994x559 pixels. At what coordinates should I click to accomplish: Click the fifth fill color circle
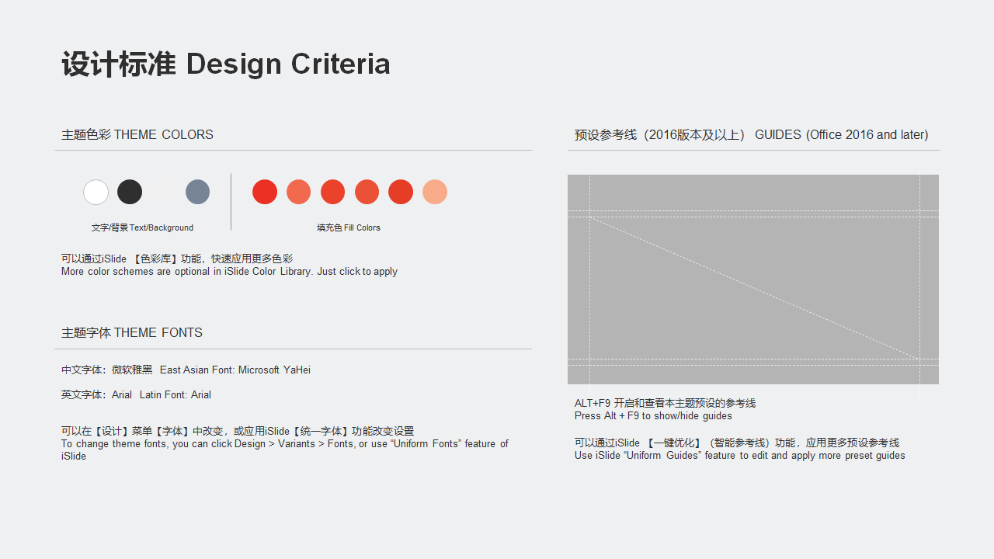tap(401, 192)
